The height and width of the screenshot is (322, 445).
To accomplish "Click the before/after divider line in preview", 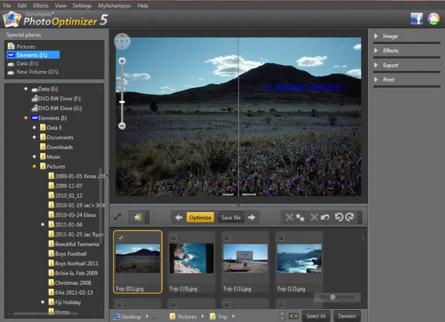I will (239, 116).
